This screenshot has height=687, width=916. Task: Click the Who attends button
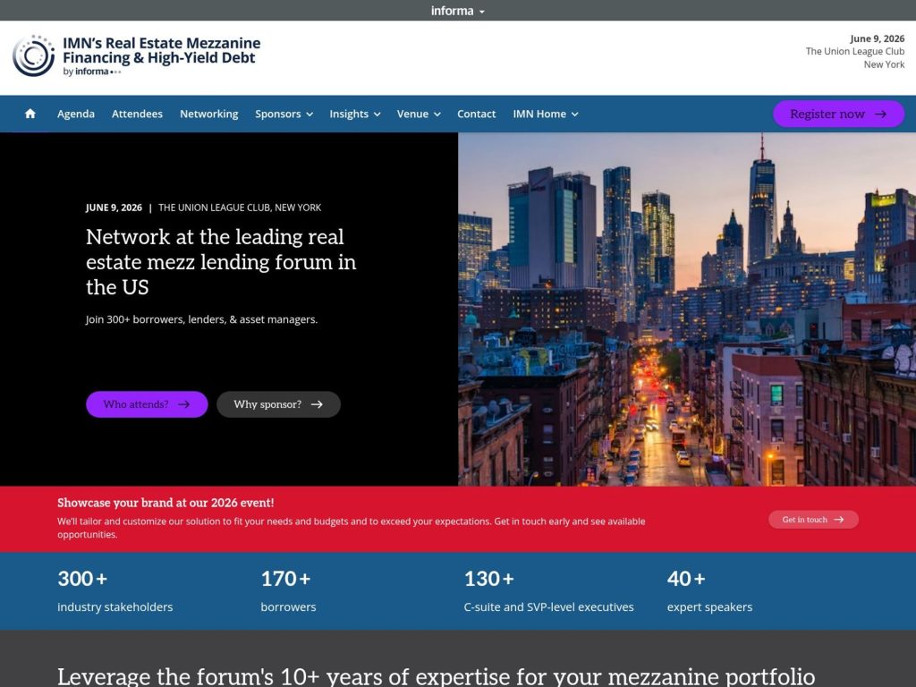pyautogui.click(x=147, y=403)
